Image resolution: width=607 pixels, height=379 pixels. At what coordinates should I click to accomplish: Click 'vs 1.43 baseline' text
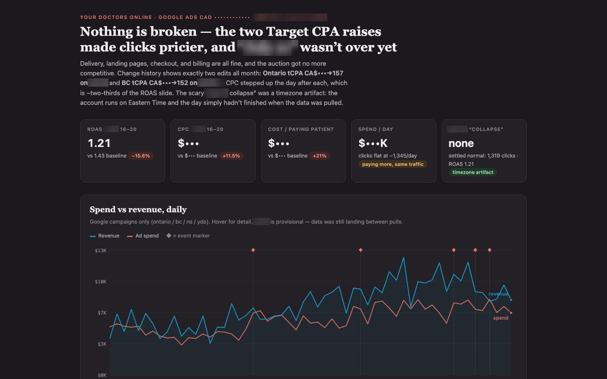pos(107,156)
